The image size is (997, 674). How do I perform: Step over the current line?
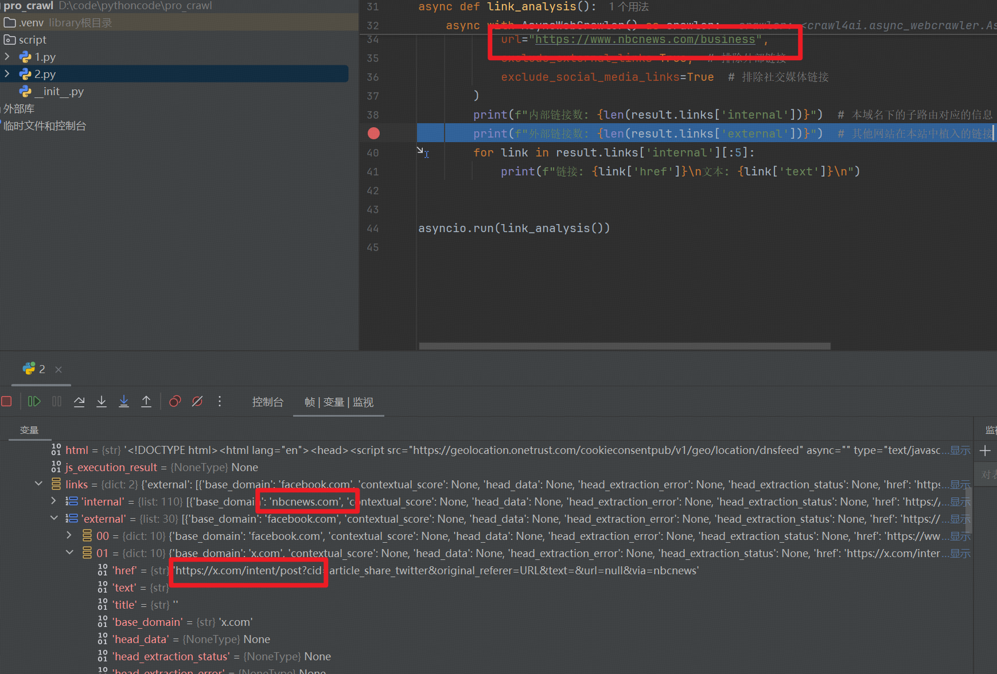pyautogui.click(x=79, y=402)
